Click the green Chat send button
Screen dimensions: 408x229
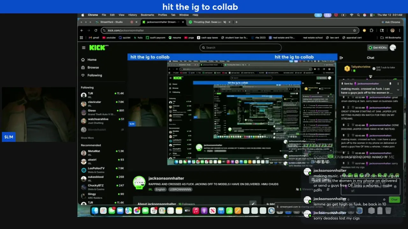pyautogui.click(x=394, y=200)
